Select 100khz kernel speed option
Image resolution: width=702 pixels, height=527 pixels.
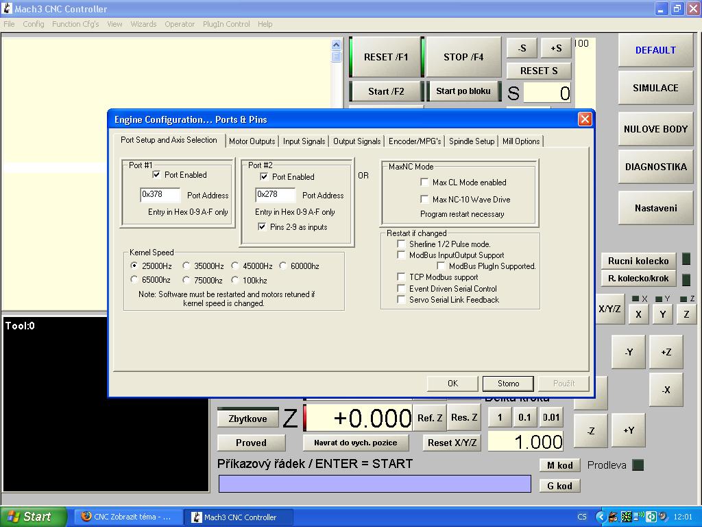pos(235,280)
